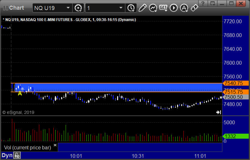Toggle the Dyn dynamic mode label
This screenshot has height=160, width=250.
point(7,155)
